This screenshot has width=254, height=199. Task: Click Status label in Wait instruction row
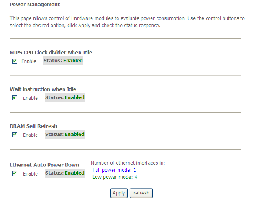54,97
